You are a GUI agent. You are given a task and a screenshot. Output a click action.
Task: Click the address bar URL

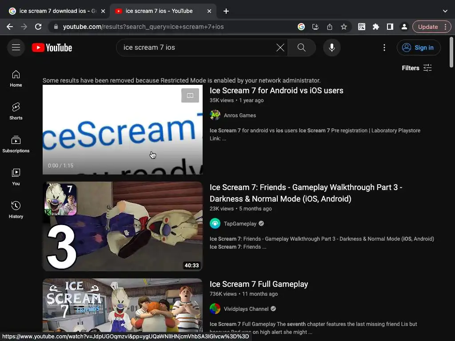tap(144, 27)
